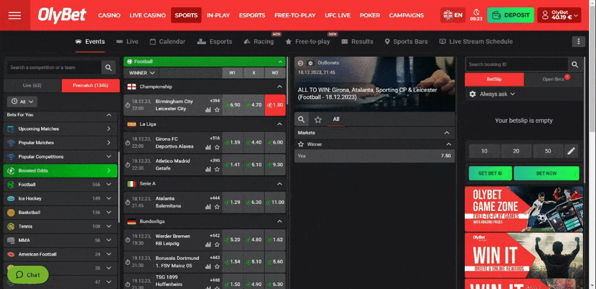Switch to Live (63) matches toggle
Image resolution: width=596 pixels, height=289 pixels.
click(x=32, y=86)
